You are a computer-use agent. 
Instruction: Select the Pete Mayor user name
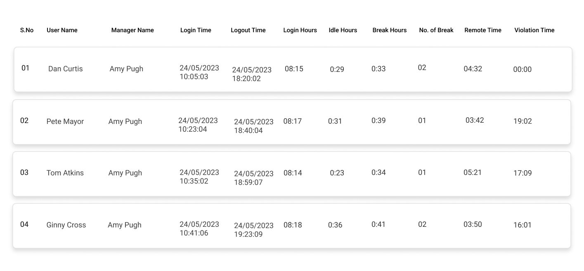65,121
